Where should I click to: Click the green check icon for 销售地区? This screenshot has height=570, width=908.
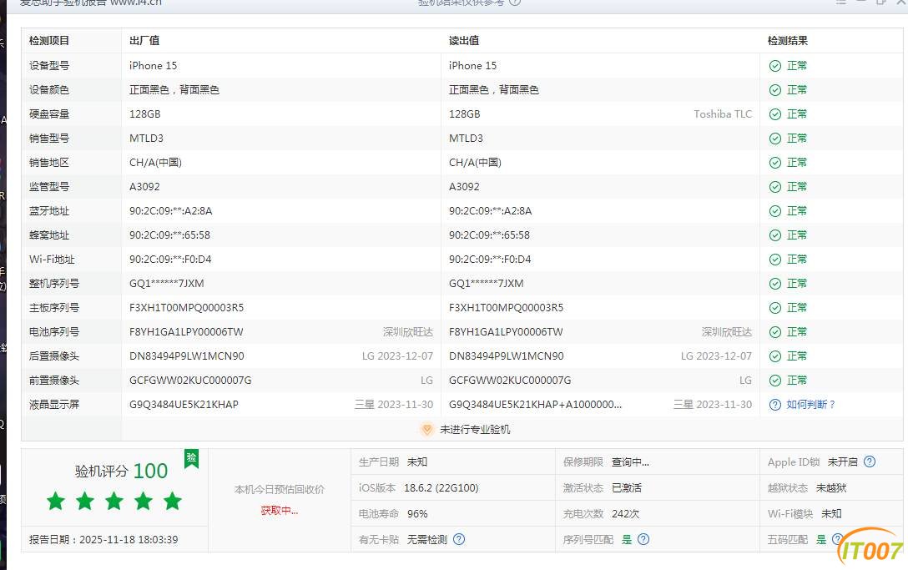[774, 163]
